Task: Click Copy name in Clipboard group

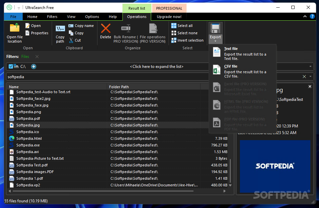Action: [x=81, y=26]
